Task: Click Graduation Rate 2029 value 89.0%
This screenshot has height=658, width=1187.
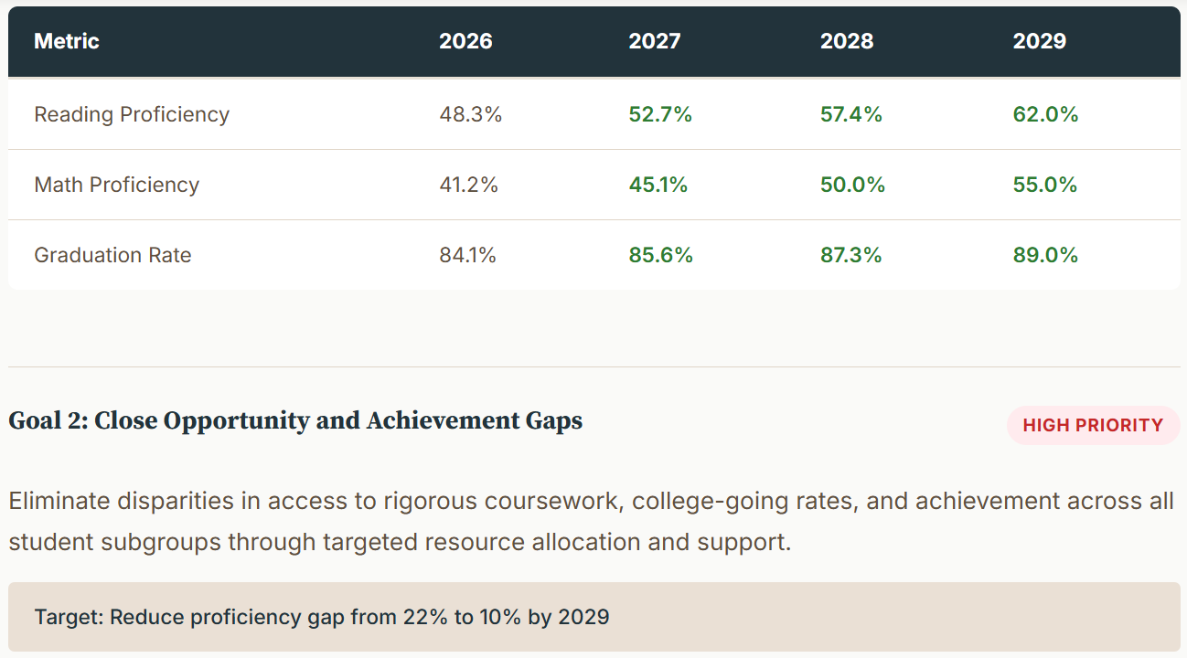Action: coord(1045,255)
